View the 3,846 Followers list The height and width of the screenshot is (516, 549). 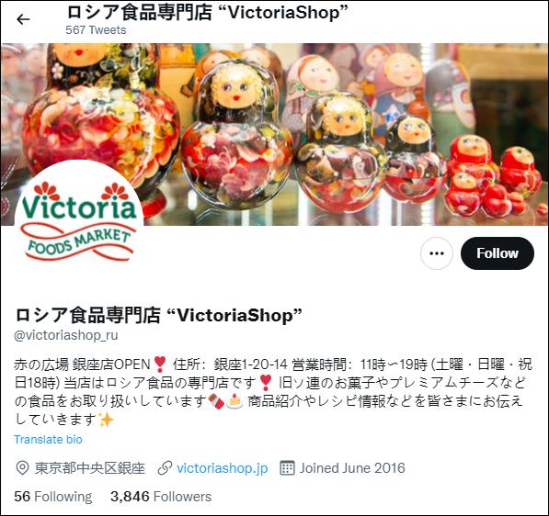[x=161, y=497]
